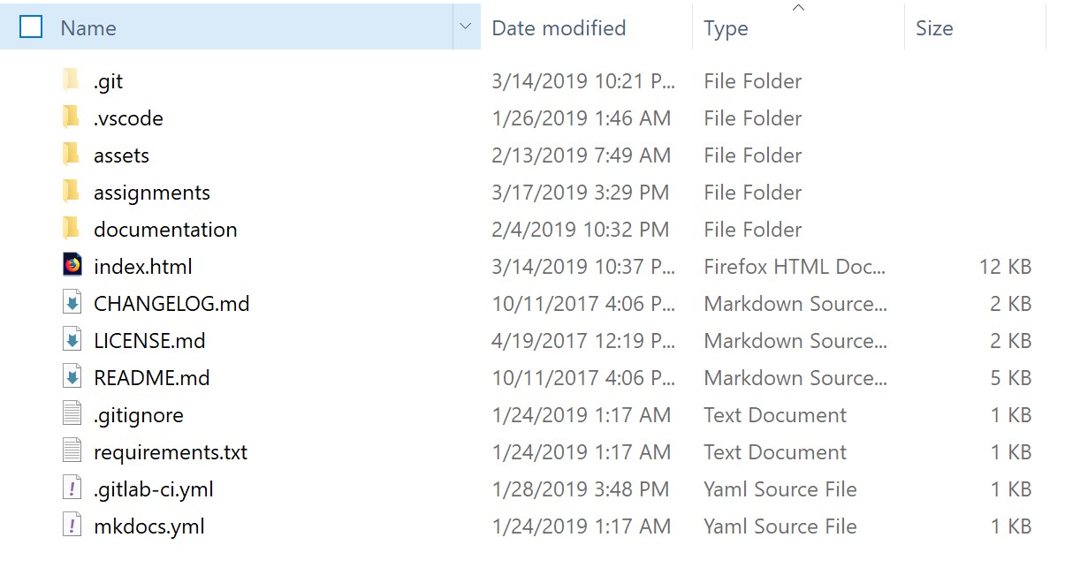Select the LICENSE.md file name
The image size is (1080, 583).
click(149, 341)
